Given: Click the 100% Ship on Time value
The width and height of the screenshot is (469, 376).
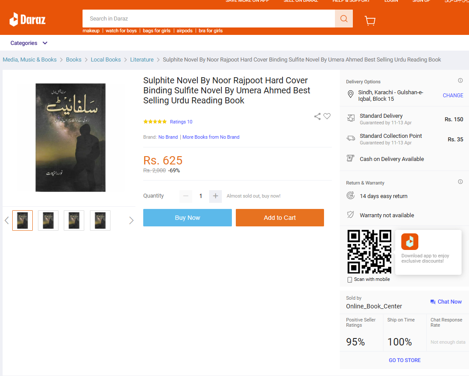Looking at the screenshot, I should pyautogui.click(x=400, y=342).
